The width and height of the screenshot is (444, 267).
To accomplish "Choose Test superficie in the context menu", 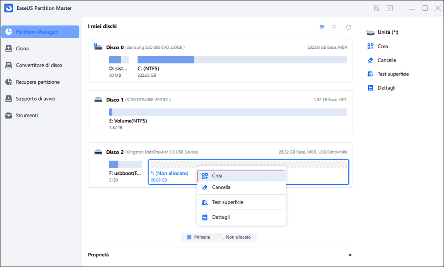I will coord(241,202).
